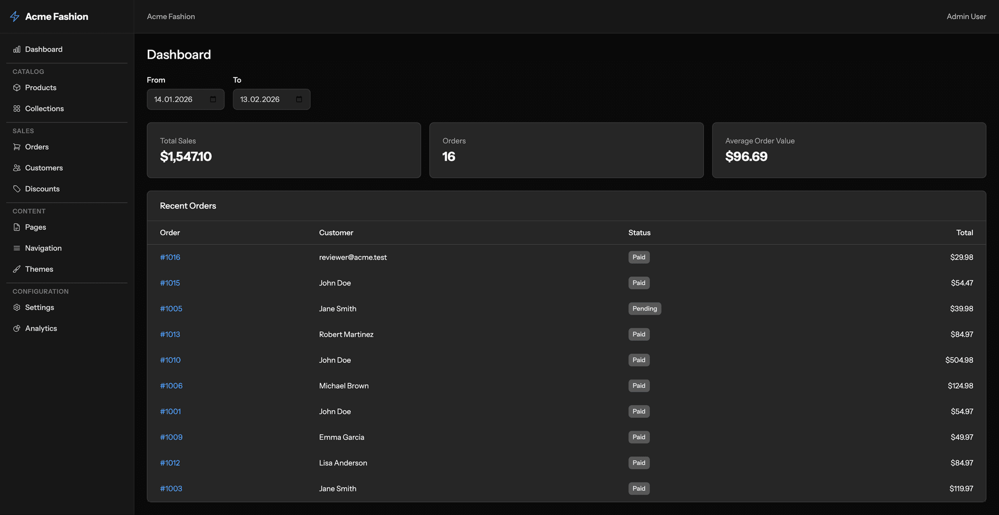Open Themes using the brush icon

[x=17, y=269]
